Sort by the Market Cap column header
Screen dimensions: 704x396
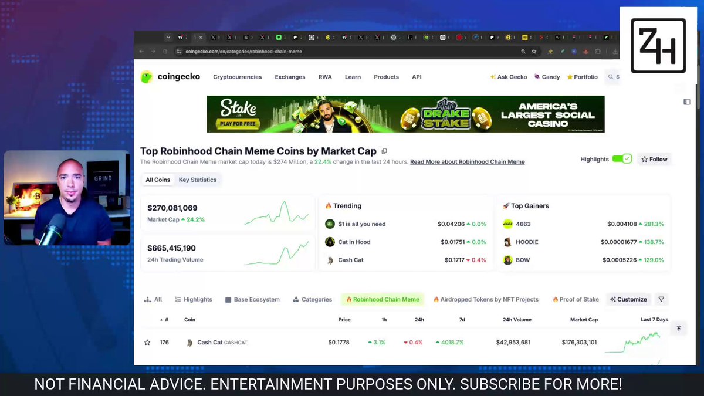(x=584, y=320)
